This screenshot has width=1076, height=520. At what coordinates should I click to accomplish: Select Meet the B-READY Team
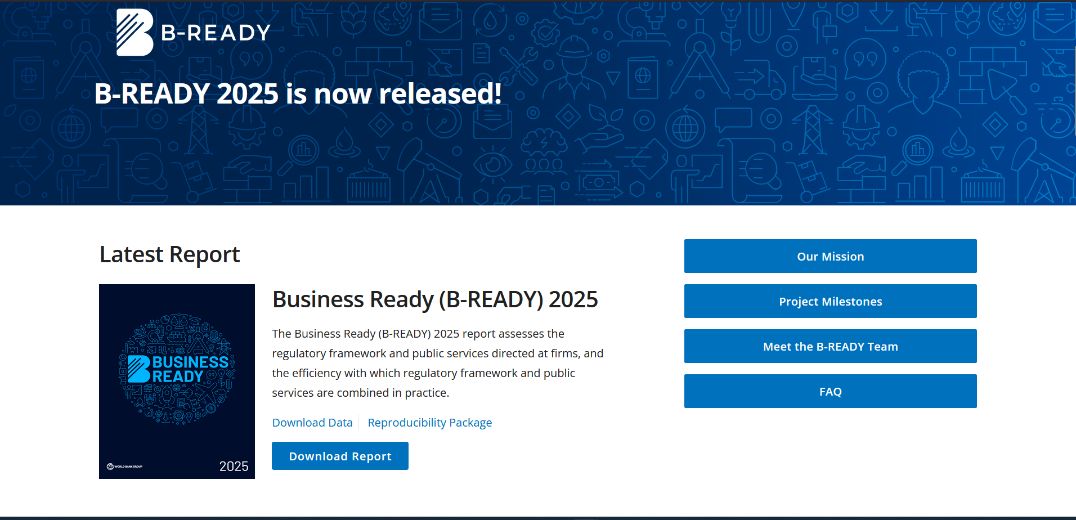click(830, 347)
